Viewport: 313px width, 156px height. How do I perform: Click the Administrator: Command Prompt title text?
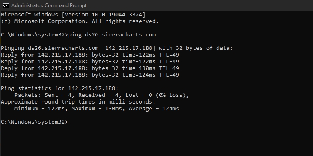click(x=49, y=5)
